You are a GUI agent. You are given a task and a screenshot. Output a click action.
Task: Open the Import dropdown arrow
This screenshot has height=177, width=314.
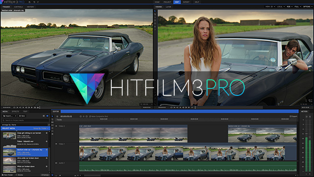[x=16, y=116]
